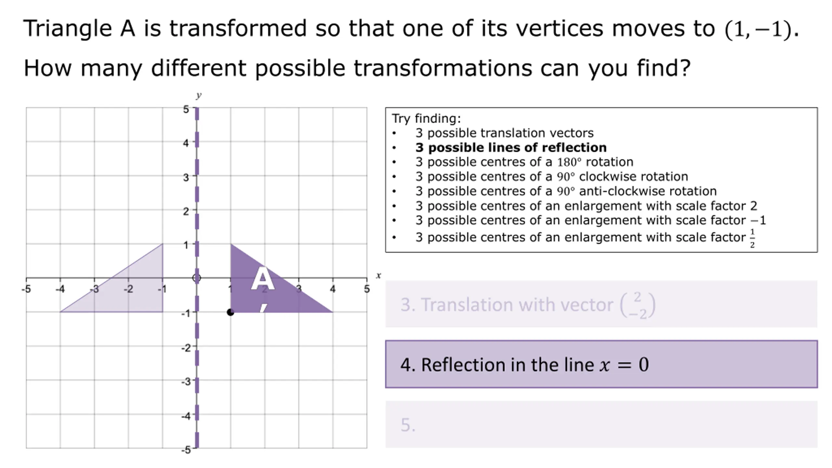Select the 90° anti-clockwise rotation bullet
832x468 pixels.
pyautogui.click(x=566, y=191)
